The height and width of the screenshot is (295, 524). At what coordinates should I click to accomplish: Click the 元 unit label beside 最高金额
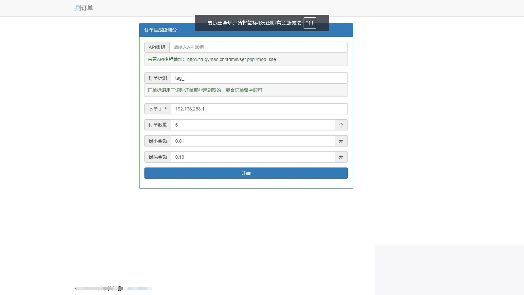[x=341, y=157]
